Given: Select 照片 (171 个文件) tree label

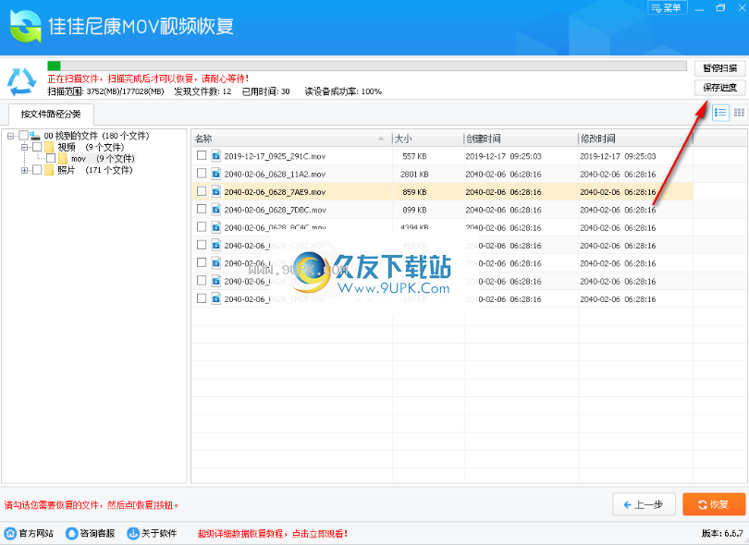Looking at the screenshot, I should click(x=95, y=170).
